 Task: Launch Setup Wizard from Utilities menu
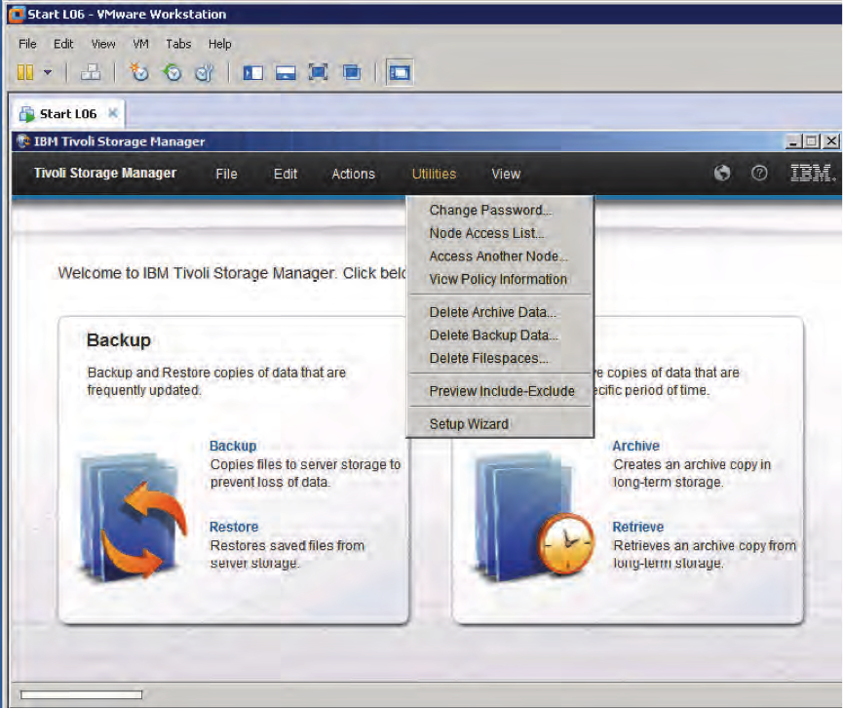pyautogui.click(x=500, y=424)
